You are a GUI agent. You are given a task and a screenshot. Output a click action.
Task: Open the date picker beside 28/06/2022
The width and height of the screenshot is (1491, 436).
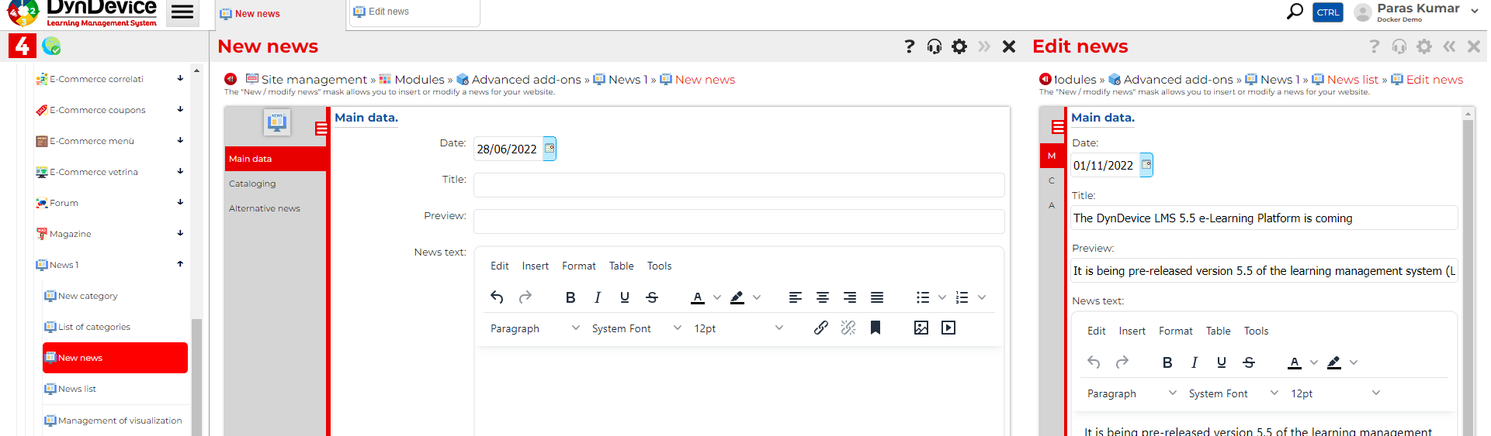550,149
